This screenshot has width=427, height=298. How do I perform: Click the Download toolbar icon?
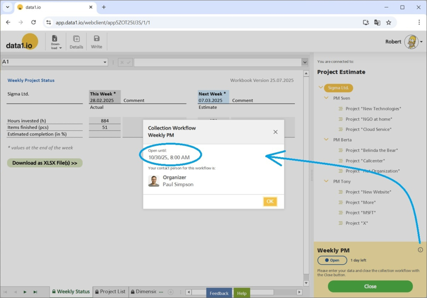(56, 42)
